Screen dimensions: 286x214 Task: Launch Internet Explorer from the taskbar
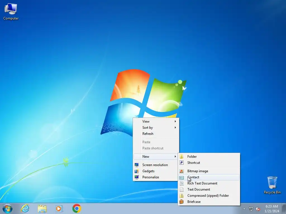pyautogui.click(x=25, y=208)
